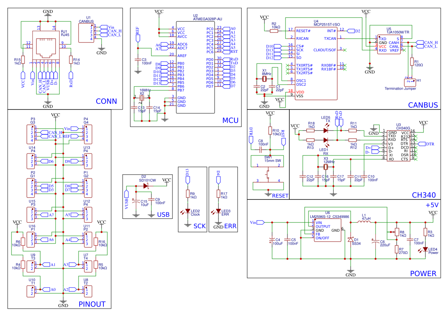Click the U3 CH340G chip symbol
Image resolution: width=448 pixels, height=317 pixels.
tap(399, 145)
